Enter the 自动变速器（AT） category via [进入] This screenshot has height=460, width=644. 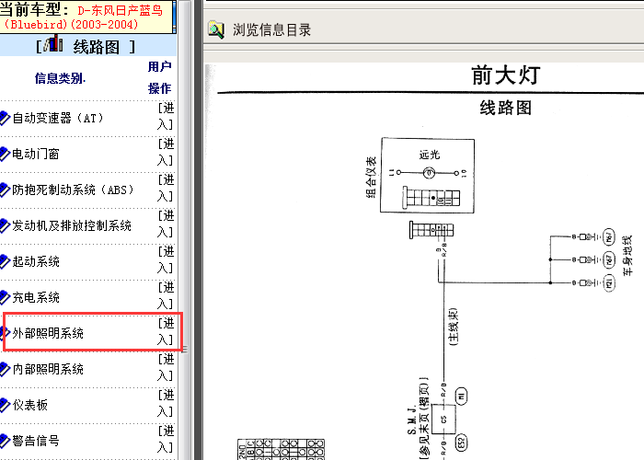(166, 116)
